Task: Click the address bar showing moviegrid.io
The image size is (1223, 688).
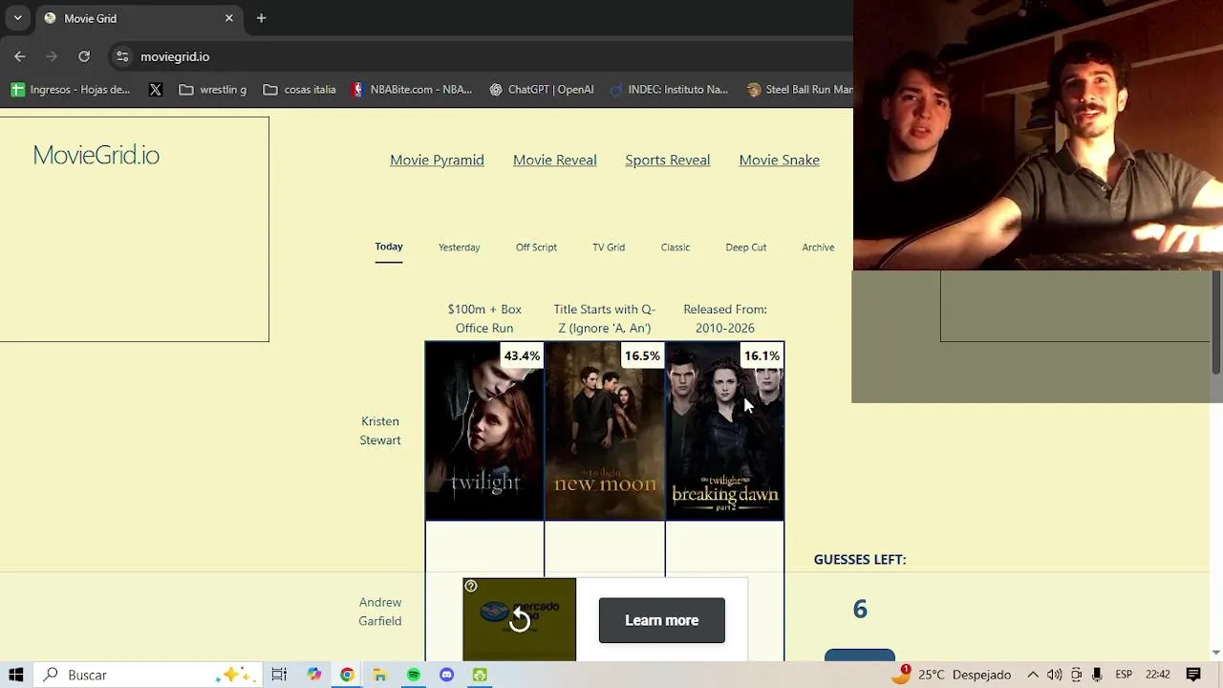Action: pyautogui.click(x=175, y=56)
